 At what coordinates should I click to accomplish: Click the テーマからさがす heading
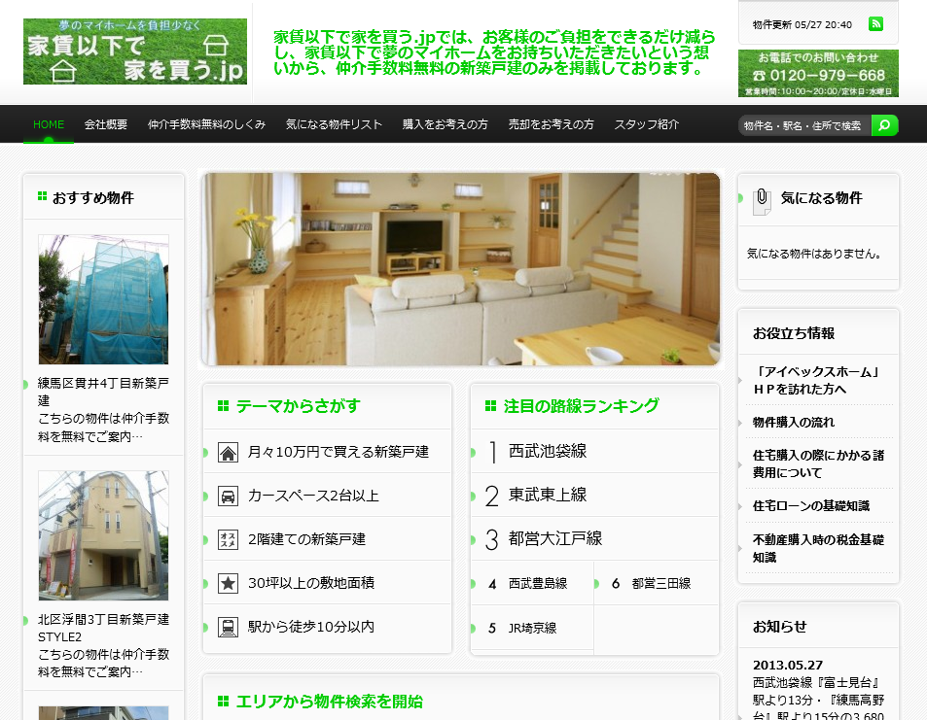pyautogui.click(x=298, y=406)
